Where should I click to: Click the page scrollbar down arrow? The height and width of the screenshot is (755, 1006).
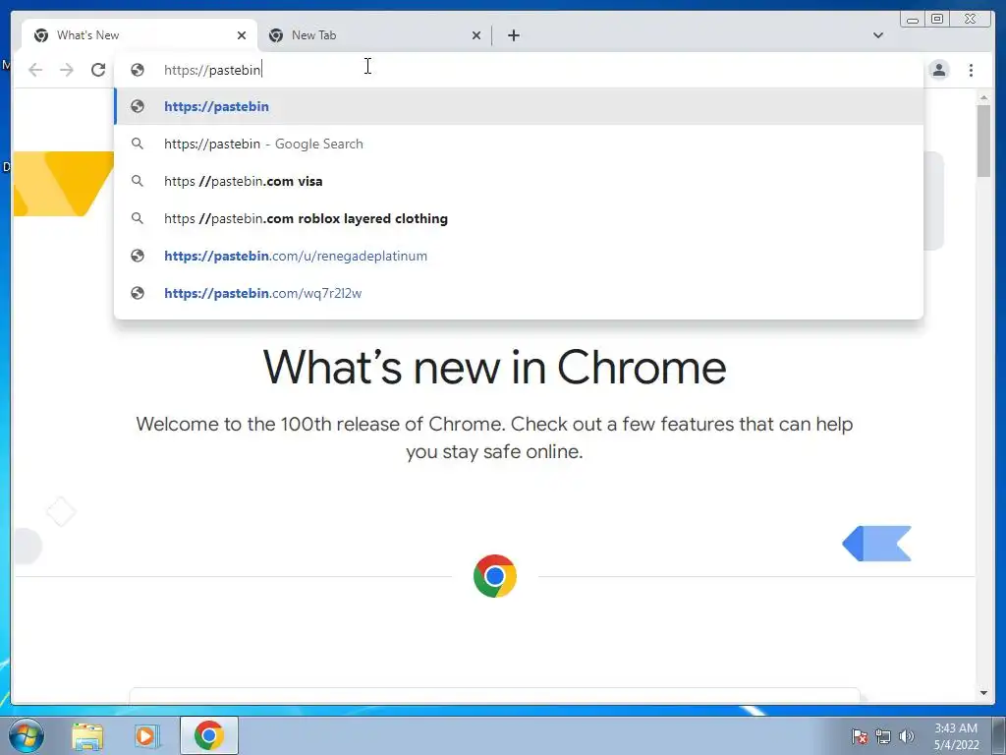(x=983, y=693)
